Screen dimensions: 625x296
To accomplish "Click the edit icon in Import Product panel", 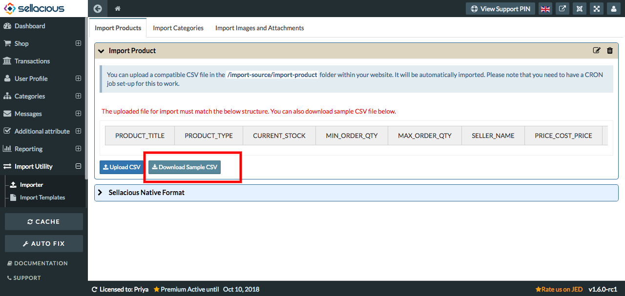I will (x=597, y=51).
